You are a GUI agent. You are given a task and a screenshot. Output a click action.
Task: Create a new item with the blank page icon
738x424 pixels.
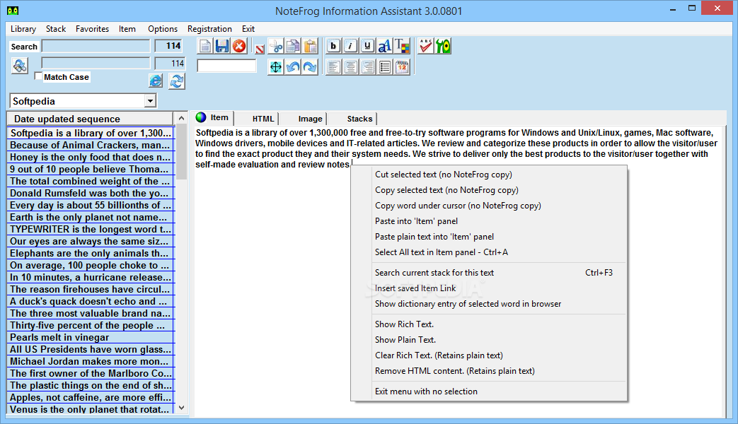[204, 46]
